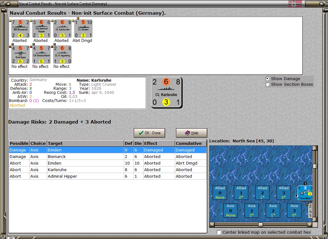This screenshot has width=328, height=239.
Task: Click the map horizontal scrollbar left arrow
Action: (212, 225)
